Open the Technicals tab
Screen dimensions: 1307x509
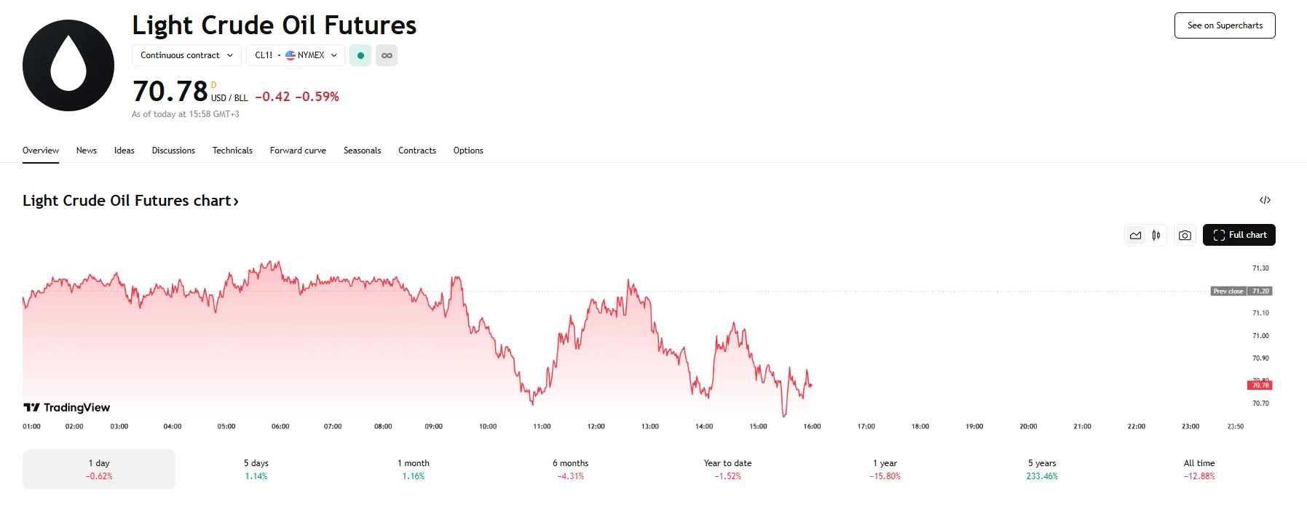tap(232, 151)
